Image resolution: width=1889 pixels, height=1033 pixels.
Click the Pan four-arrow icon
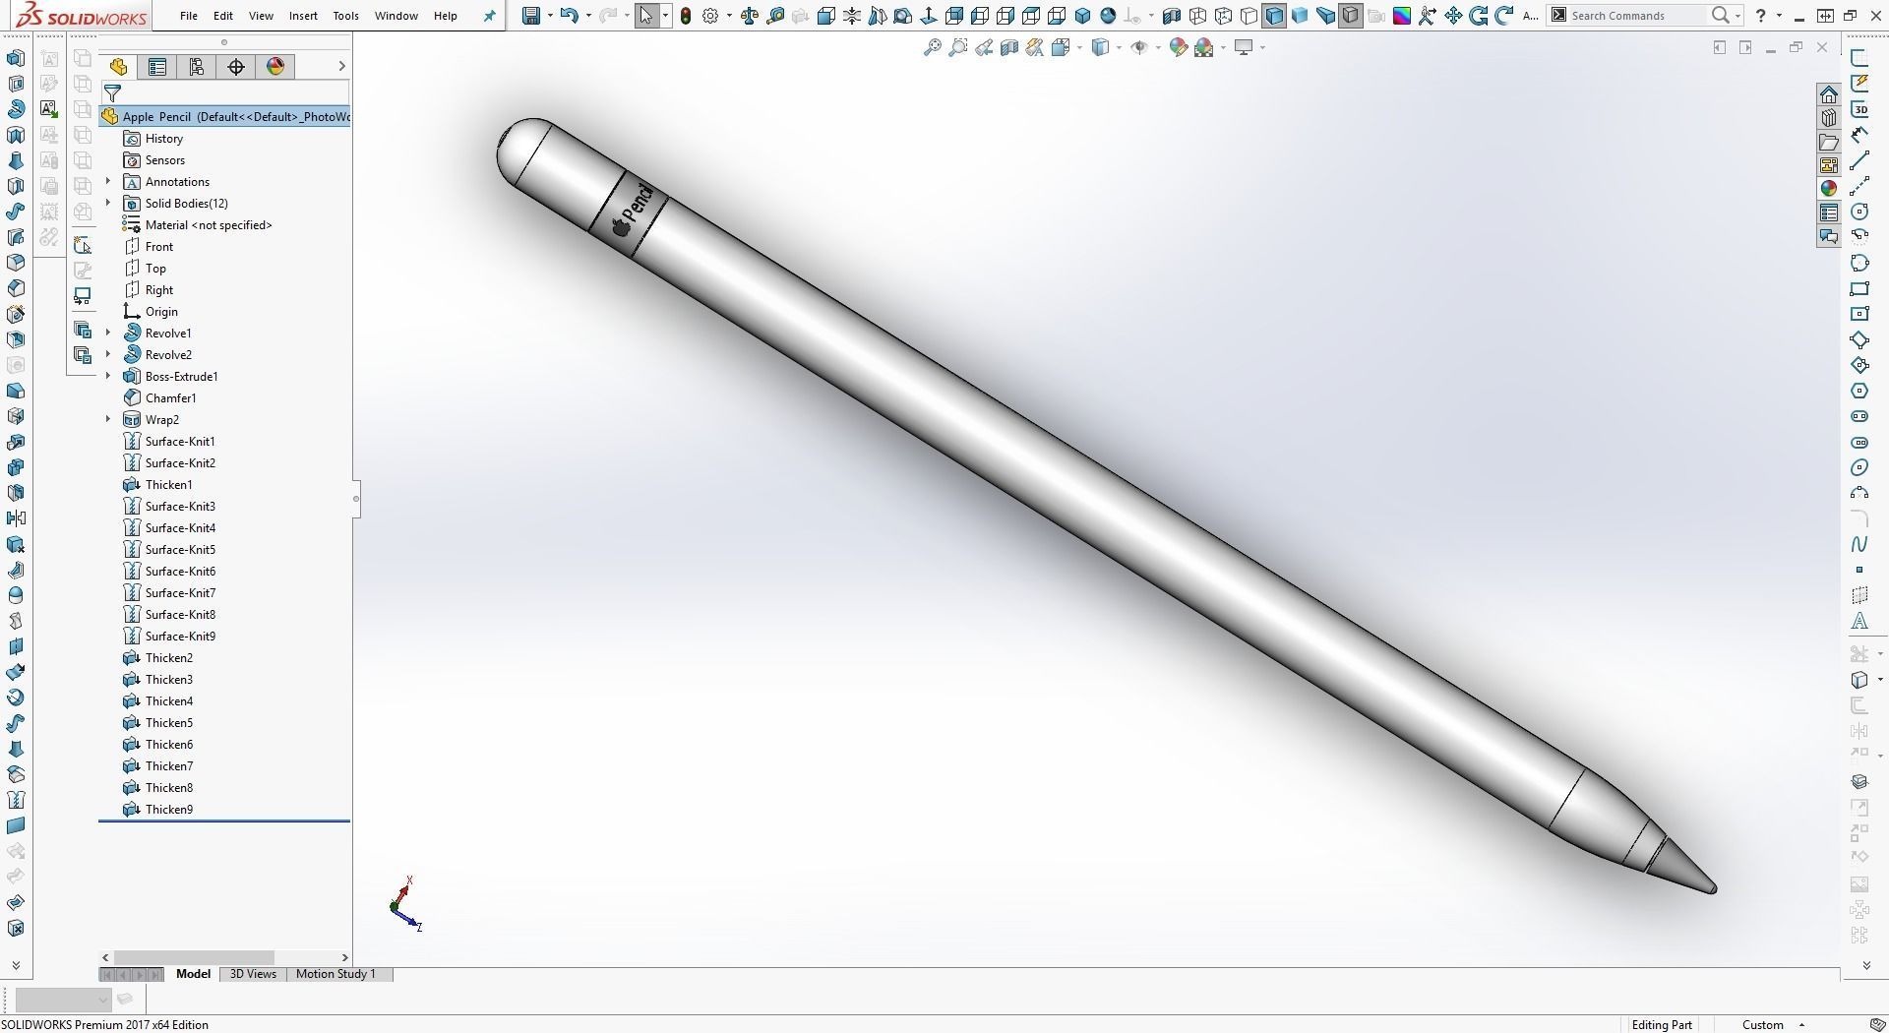(1453, 16)
